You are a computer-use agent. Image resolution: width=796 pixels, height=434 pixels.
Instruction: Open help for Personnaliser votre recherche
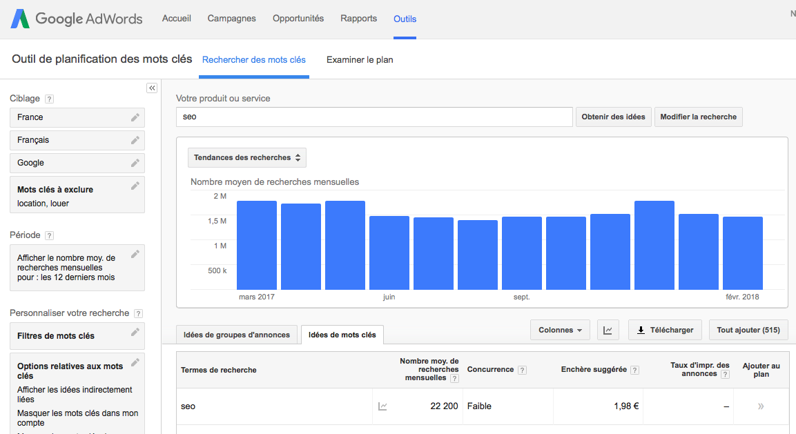click(x=138, y=314)
